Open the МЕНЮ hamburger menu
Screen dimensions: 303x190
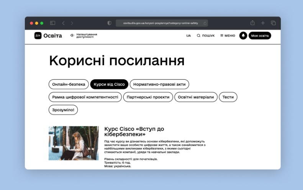(x=228, y=35)
